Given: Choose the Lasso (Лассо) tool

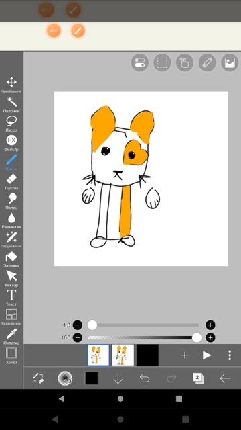Looking at the screenshot, I should (11, 124).
